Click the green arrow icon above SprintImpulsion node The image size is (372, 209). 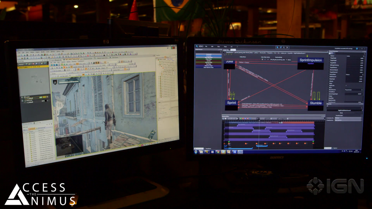tap(307, 55)
